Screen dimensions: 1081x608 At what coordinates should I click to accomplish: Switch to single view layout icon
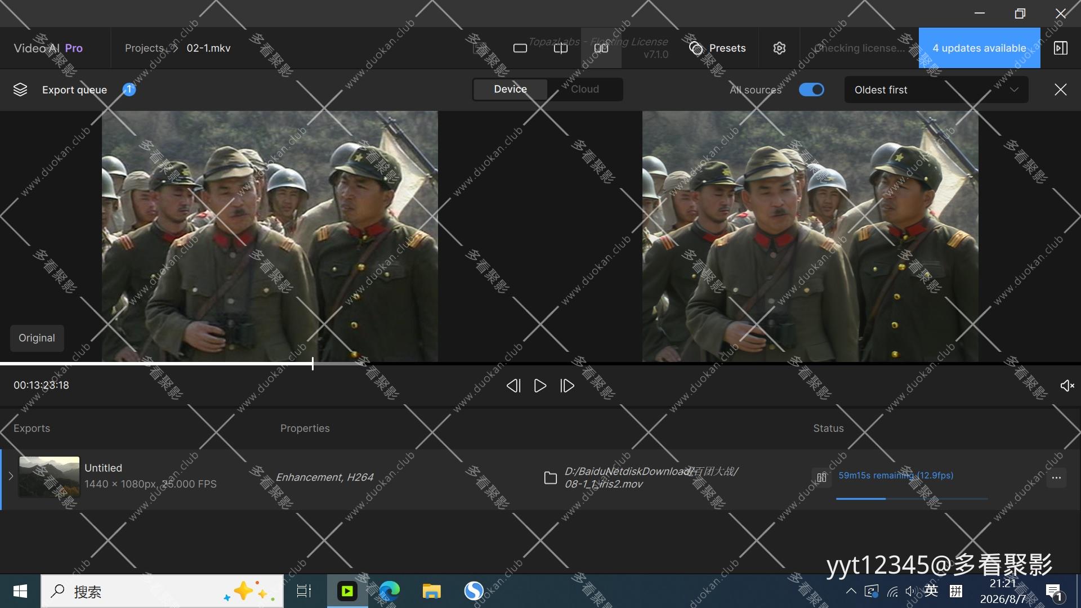(520, 48)
